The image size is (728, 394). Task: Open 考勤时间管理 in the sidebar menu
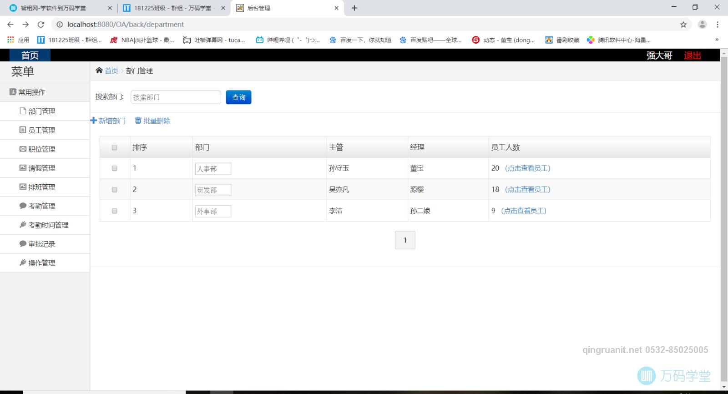(45, 225)
